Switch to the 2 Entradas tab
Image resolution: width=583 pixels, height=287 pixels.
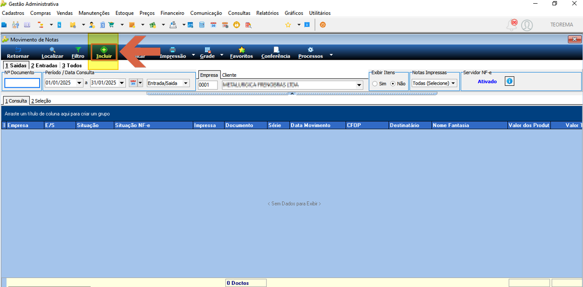[x=44, y=65]
